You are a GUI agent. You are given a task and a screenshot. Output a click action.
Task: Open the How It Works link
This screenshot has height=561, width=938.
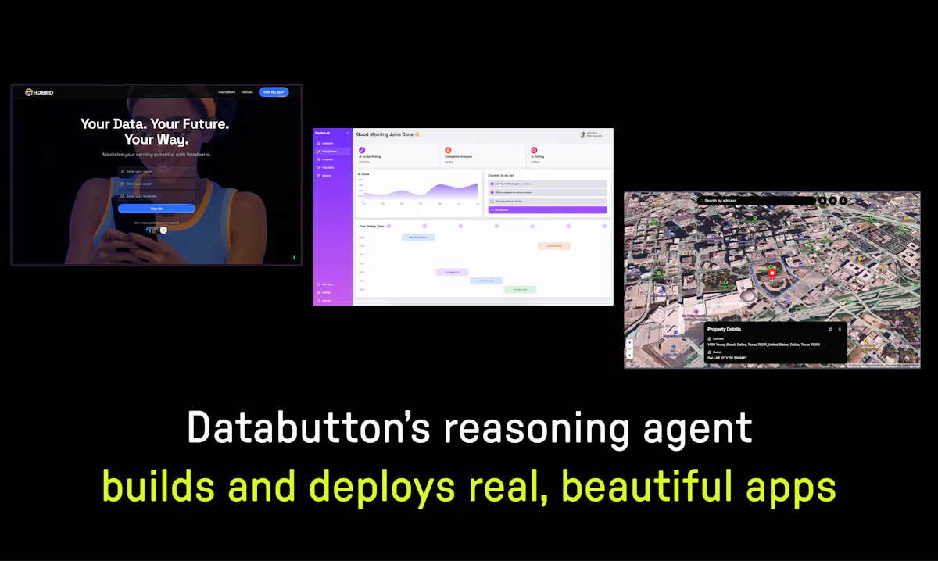(x=226, y=92)
